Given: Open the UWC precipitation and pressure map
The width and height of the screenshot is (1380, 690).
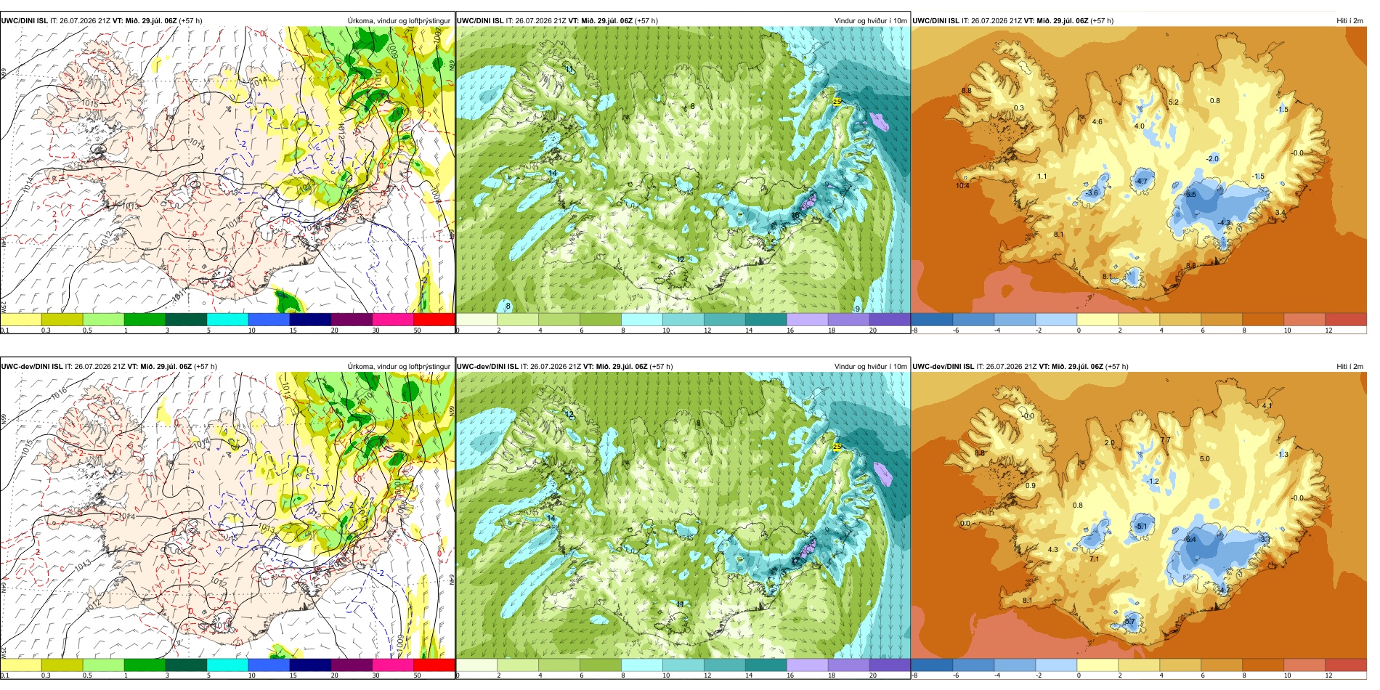Looking at the screenshot, I should point(227,170).
